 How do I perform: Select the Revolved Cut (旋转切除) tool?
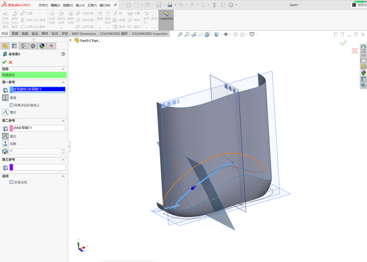click(71, 18)
